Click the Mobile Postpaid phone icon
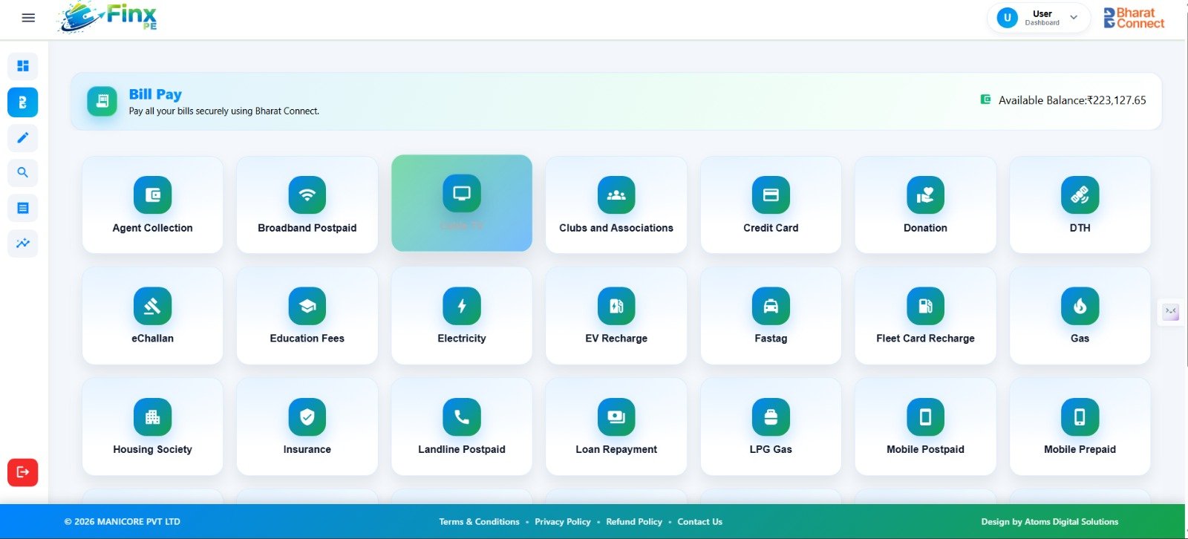The image size is (1188, 539). [925, 417]
